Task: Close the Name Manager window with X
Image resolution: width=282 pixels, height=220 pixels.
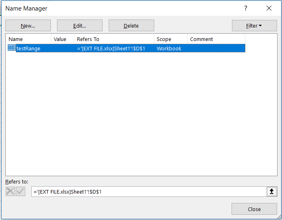Action: [x=269, y=8]
